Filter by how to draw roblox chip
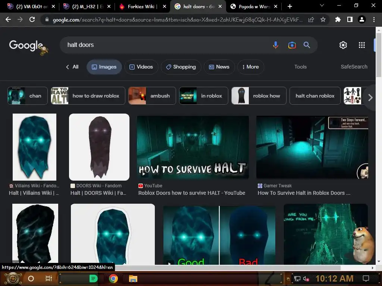 pyautogui.click(x=88, y=96)
